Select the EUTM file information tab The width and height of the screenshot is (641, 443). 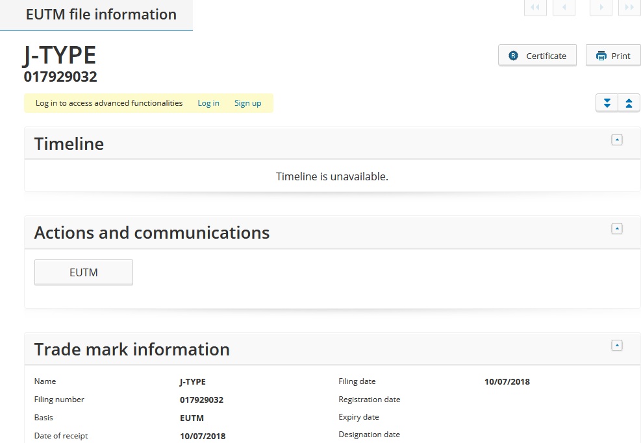(x=101, y=15)
